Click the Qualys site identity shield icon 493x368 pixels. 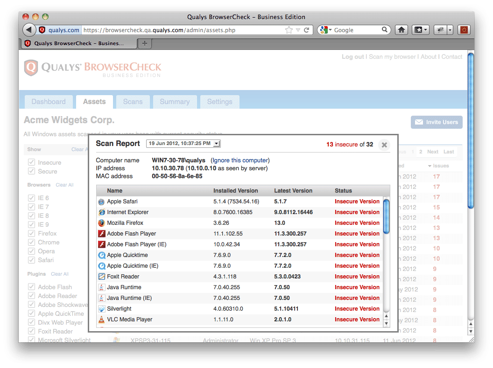[x=42, y=30]
